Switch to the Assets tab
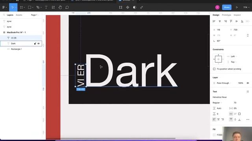The image size is (252, 141). [x=19, y=15]
